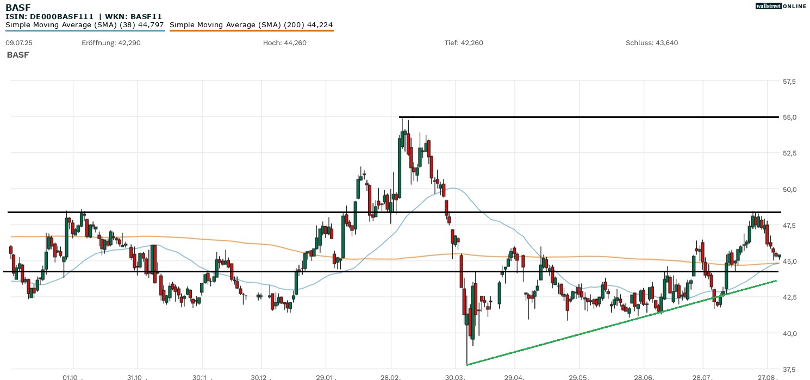Click the BASF title heading
The height and width of the screenshot is (380, 810).
click(x=18, y=7)
